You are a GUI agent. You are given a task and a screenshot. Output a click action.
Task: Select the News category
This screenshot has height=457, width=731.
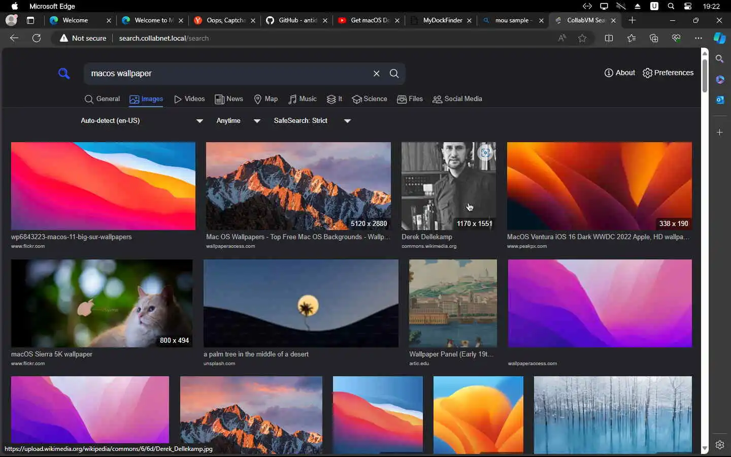[x=229, y=99]
